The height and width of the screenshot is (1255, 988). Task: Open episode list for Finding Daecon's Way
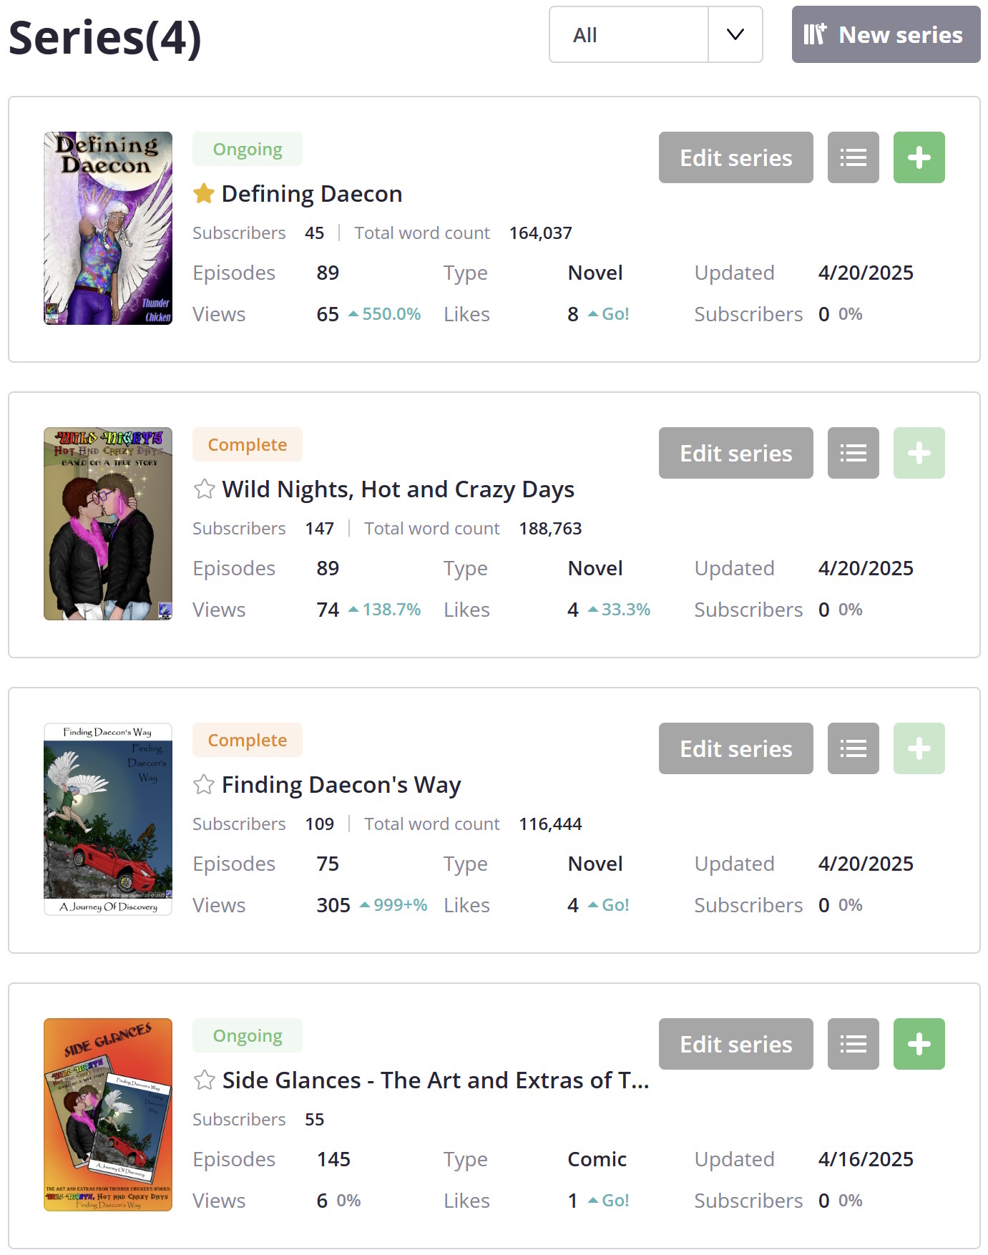(x=853, y=748)
